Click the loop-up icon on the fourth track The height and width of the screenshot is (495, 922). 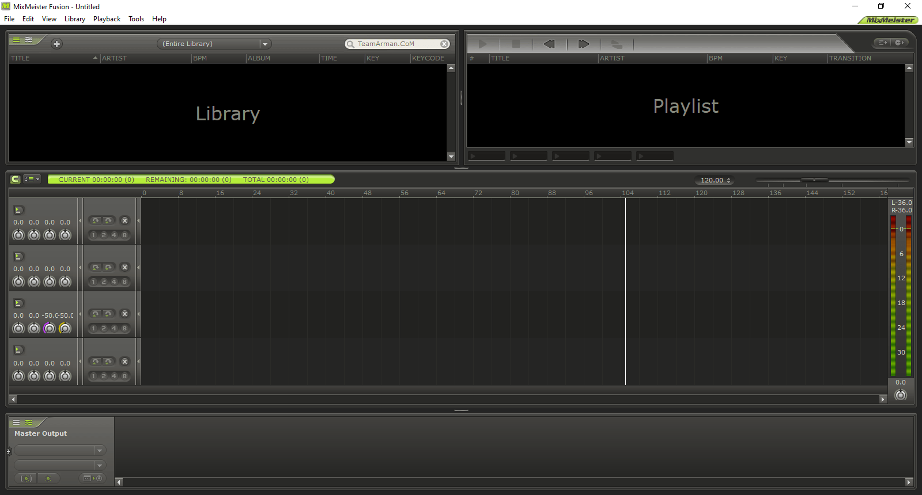pyautogui.click(x=96, y=361)
